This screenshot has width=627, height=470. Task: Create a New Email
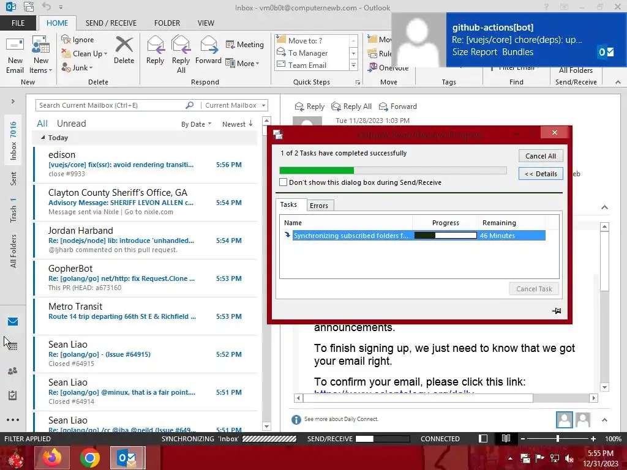click(x=15, y=55)
